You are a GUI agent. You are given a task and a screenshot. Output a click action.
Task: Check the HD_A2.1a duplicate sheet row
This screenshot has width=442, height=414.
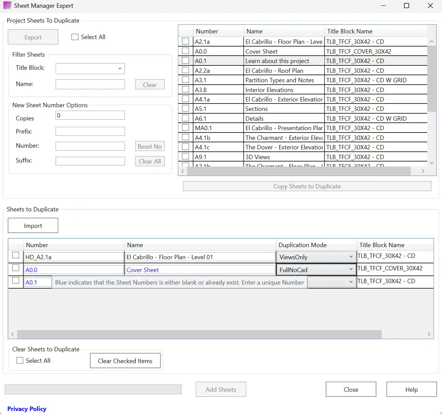pyautogui.click(x=15, y=255)
